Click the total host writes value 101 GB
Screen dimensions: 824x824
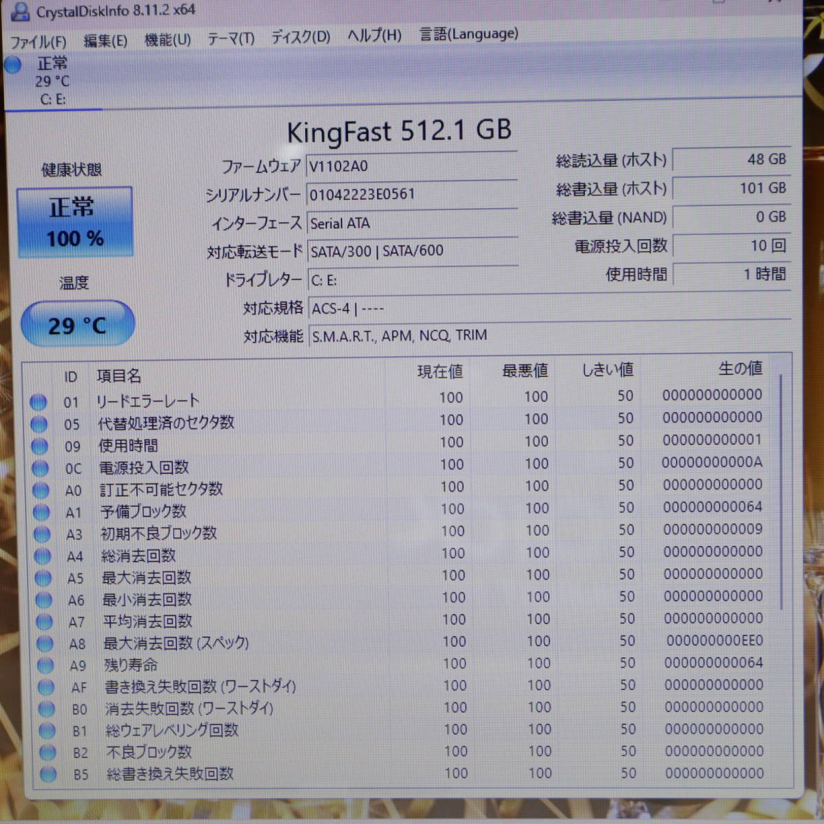(731, 188)
